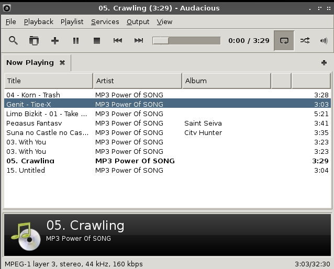Click the Audacious window menu icon in titlebar
Screen dimensions: 334x269
coord(7,8)
